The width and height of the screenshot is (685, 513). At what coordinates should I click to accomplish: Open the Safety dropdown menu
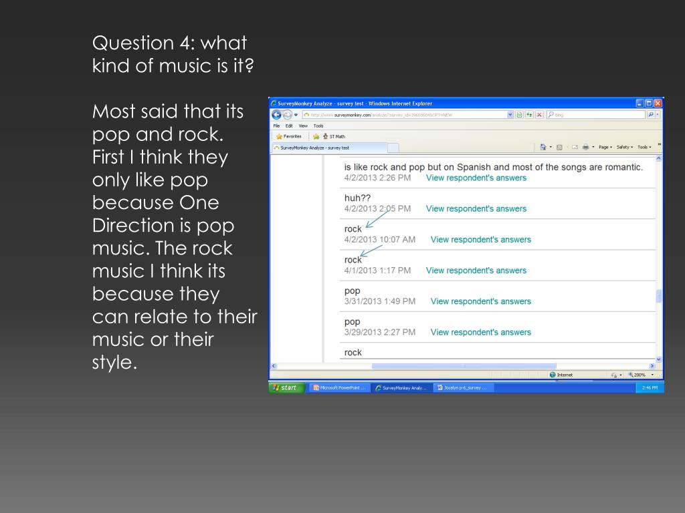pos(623,147)
